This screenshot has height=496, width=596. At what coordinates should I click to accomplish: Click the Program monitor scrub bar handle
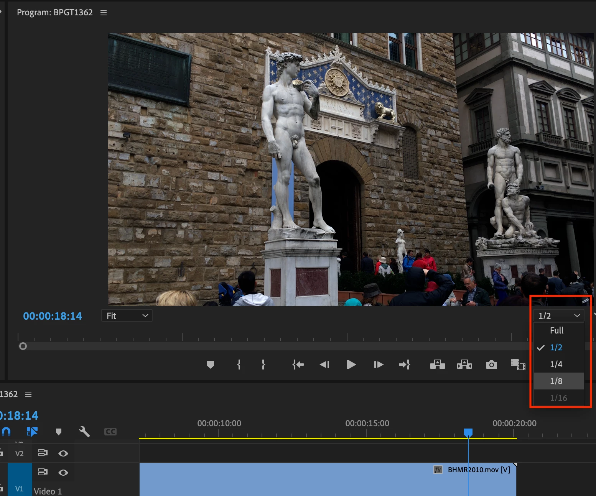(23, 346)
